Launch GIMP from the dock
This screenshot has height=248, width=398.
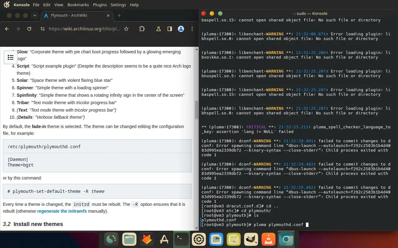click(x=251, y=240)
